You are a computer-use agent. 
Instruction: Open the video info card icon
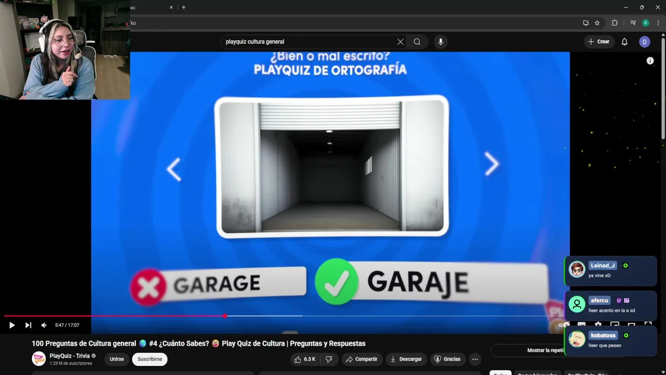[650, 61]
